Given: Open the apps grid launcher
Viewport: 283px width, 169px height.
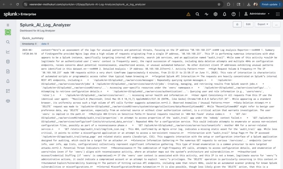Looking at the screenshot, I should 278,14.
